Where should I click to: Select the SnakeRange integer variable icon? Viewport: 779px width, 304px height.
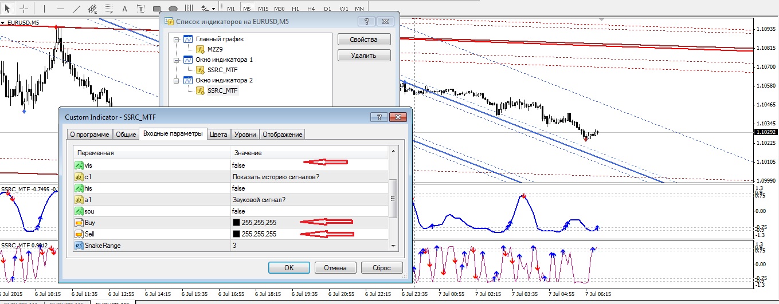pyautogui.click(x=79, y=245)
